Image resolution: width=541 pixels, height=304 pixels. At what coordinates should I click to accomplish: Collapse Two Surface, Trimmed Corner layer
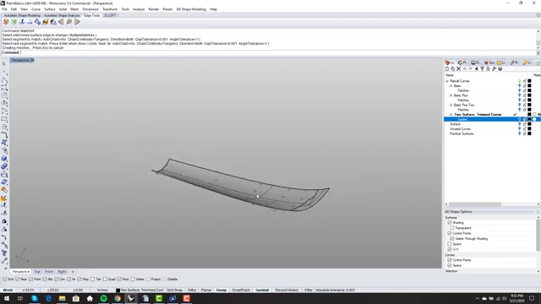(451, 115)
